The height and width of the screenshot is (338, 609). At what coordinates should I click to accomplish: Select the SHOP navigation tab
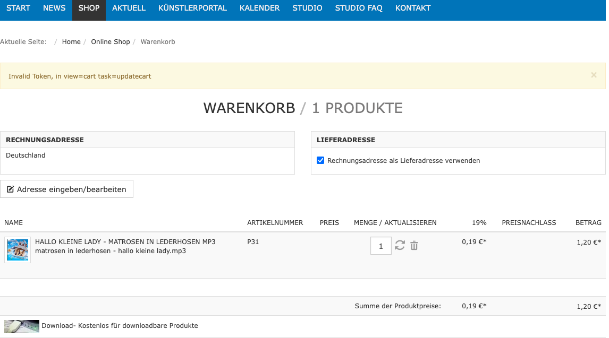coord(89,8)
